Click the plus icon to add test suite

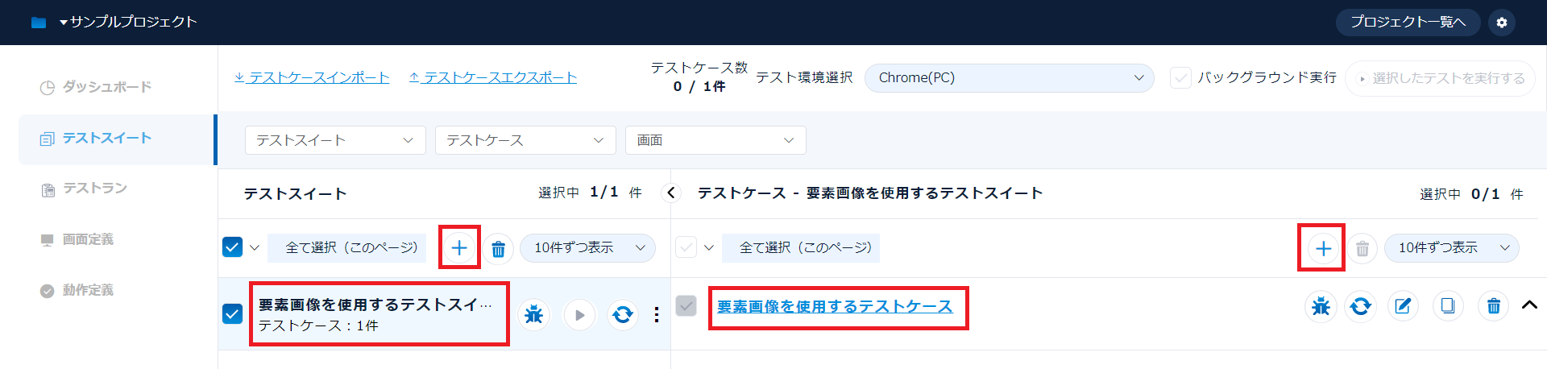(x=459, y=247)
